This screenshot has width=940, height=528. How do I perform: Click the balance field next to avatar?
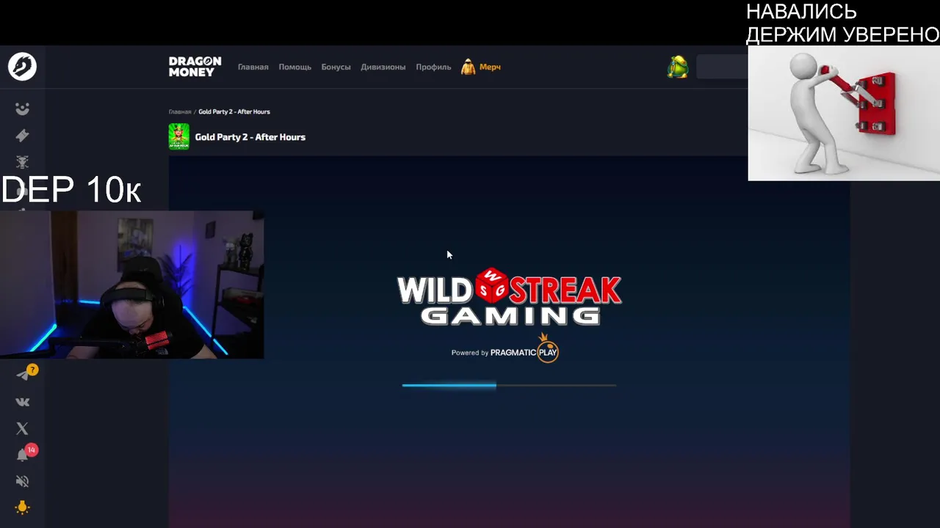(722, 67)
